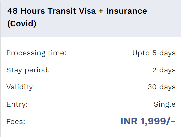
Task: Select the "Stay period:" label
Action: 28,70
